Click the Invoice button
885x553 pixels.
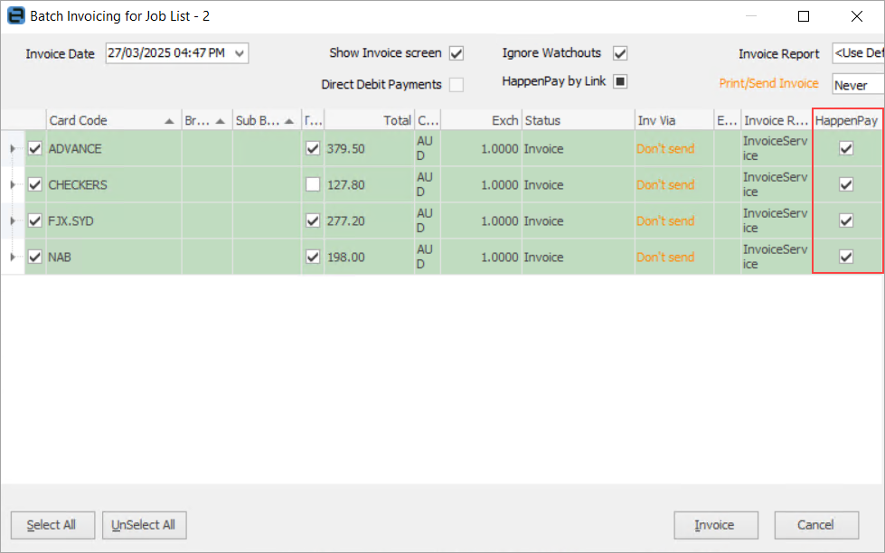(x=714, y=525)
